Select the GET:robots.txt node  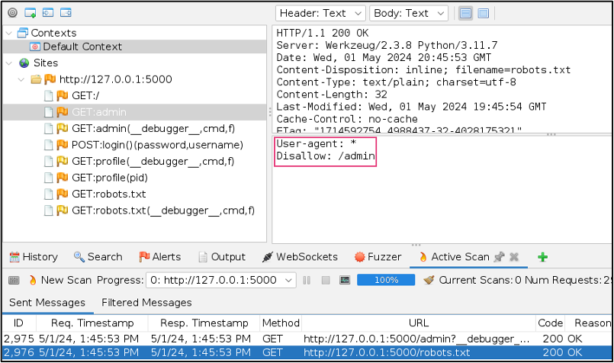[x=108, y=194]
